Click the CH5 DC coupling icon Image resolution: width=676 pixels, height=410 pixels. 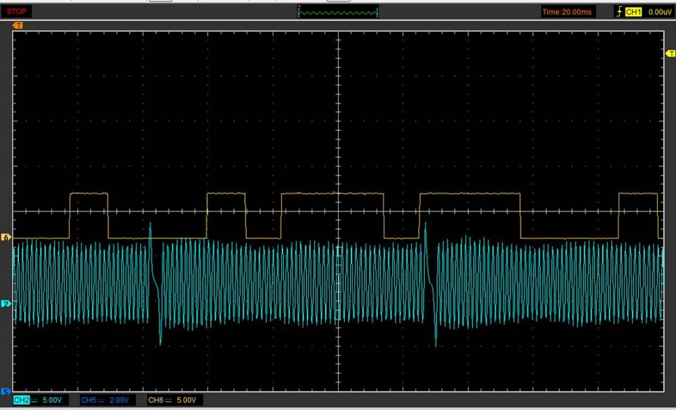pos(101,401)
